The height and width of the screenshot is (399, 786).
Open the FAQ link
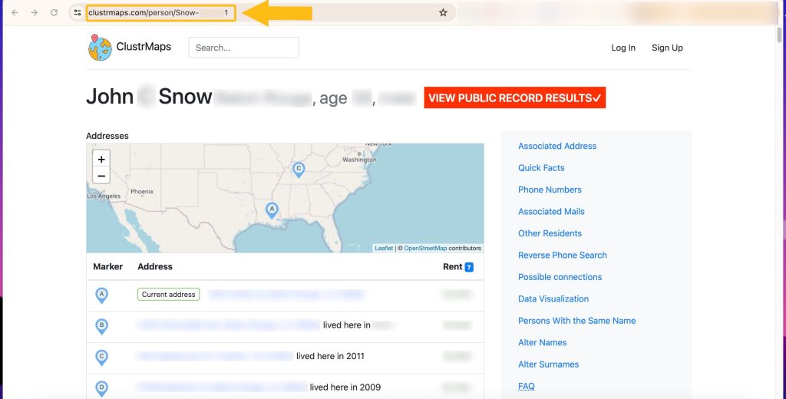pyautogui.click(x=527, y=386)
